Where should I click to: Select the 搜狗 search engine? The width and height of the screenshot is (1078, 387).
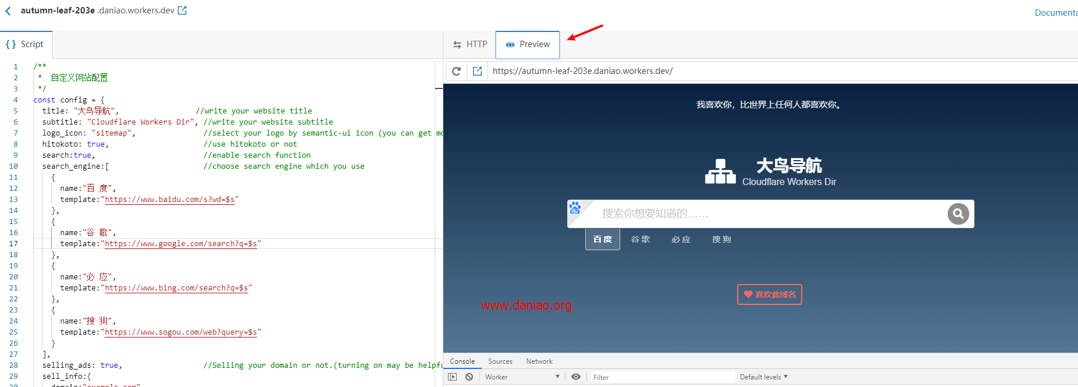(x=721, y=239)
